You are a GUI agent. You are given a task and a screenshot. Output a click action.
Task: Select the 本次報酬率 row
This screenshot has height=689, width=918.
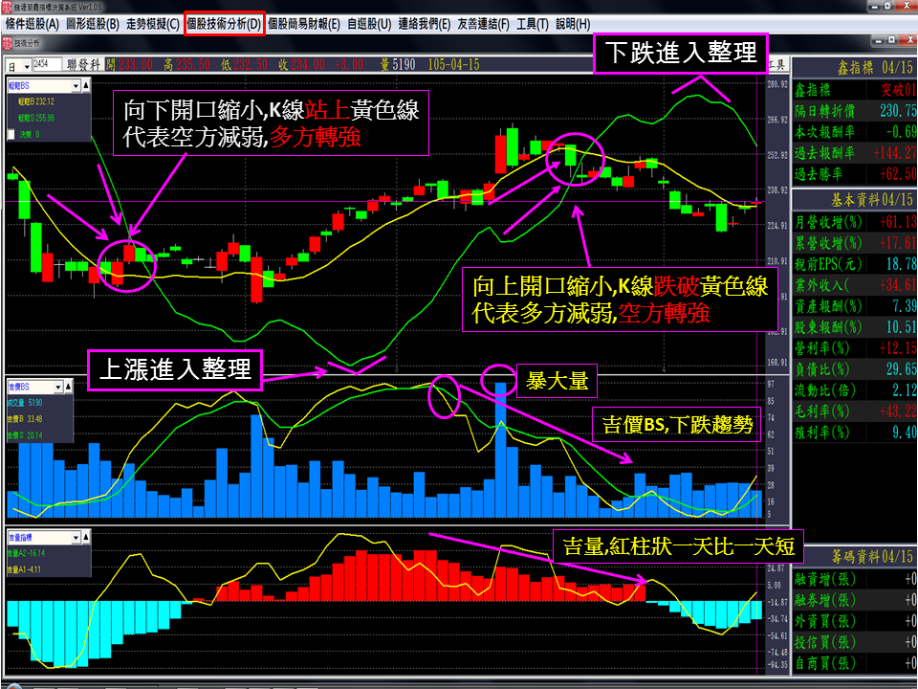pos(854,132)
